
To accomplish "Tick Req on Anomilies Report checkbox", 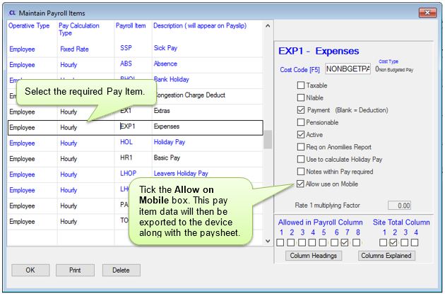I will click(300, 147).
